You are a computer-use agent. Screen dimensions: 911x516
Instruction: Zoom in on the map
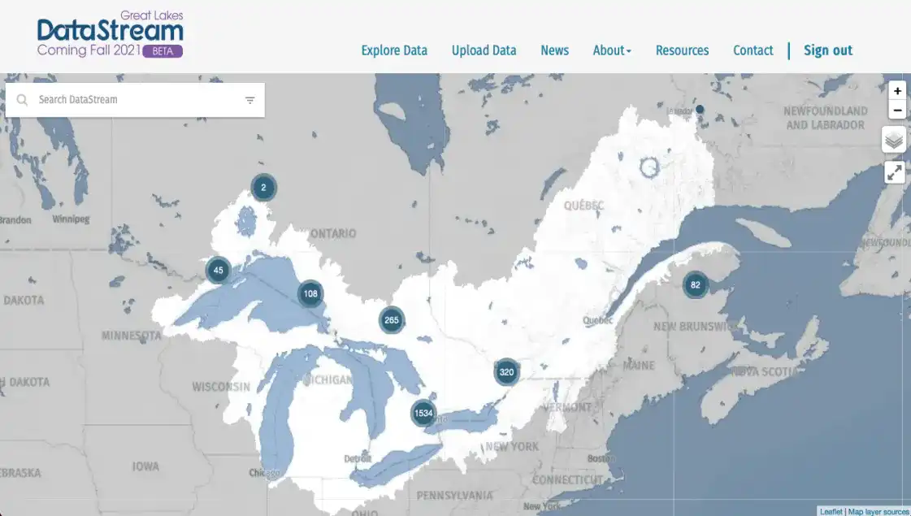coord(897,91)
